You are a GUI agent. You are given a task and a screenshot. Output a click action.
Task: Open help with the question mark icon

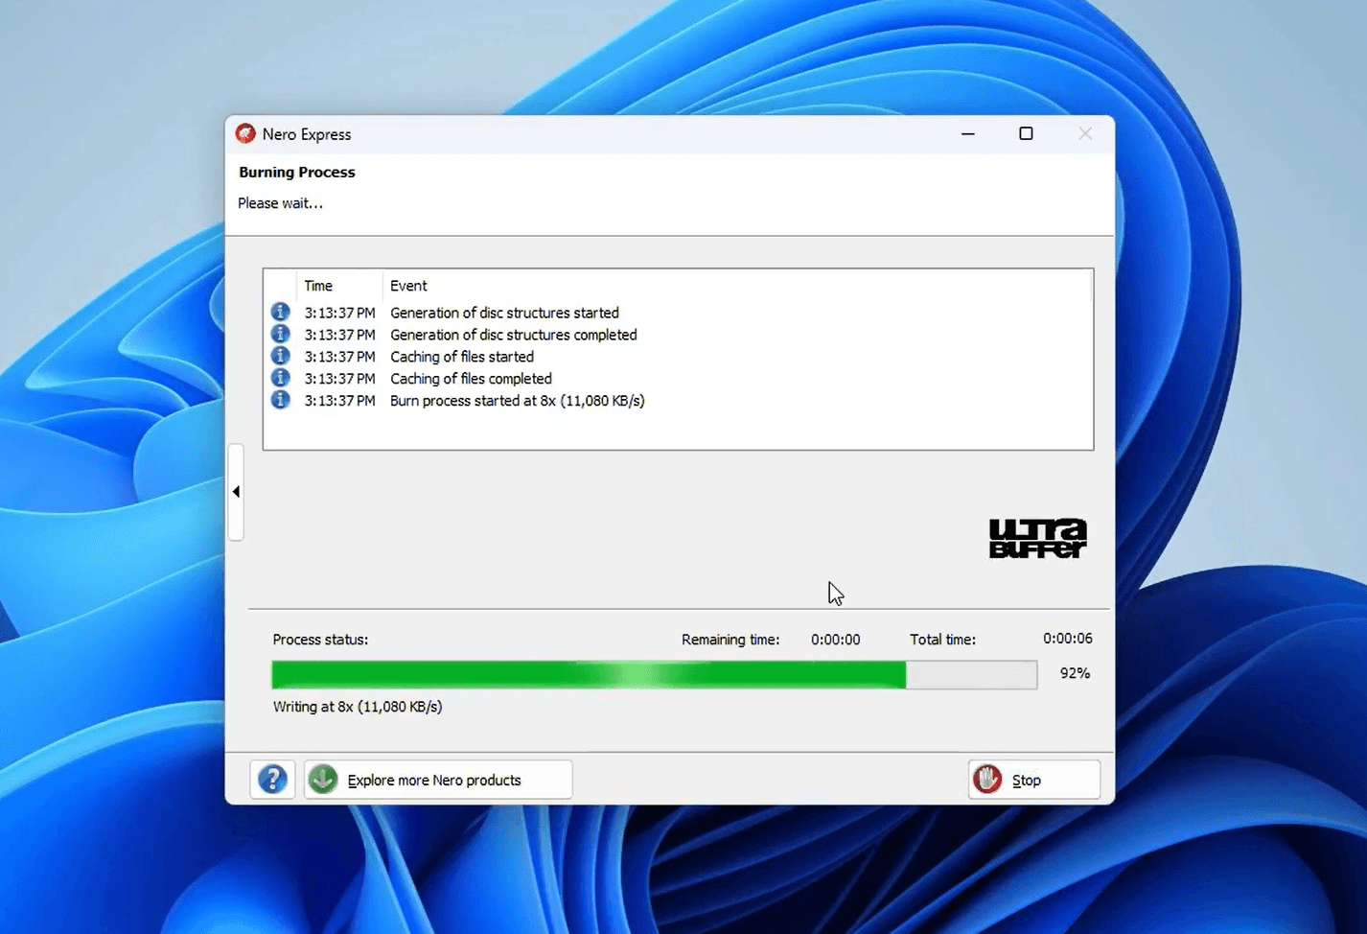tap(272, 780)
